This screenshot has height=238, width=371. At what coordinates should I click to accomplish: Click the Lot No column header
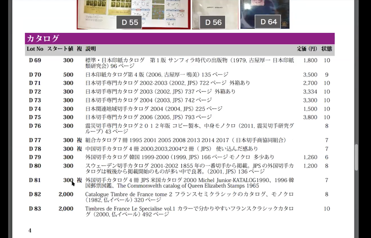point(35,49)
